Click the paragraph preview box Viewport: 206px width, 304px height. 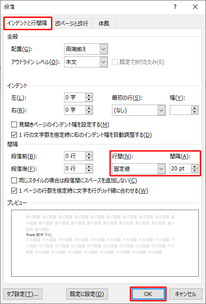[x=105, y=243]
